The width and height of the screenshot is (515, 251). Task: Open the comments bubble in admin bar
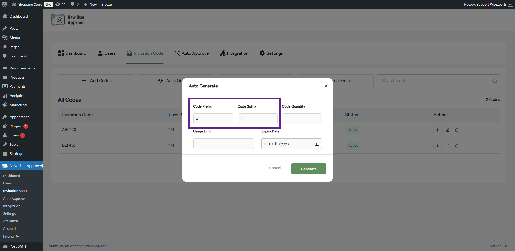74,4
